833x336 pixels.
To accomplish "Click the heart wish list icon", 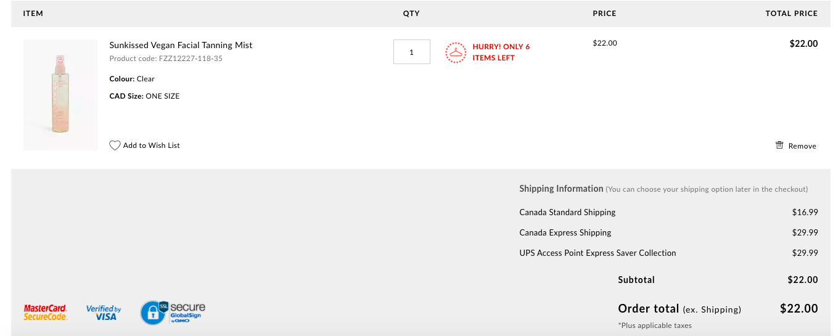I will 115,145.
